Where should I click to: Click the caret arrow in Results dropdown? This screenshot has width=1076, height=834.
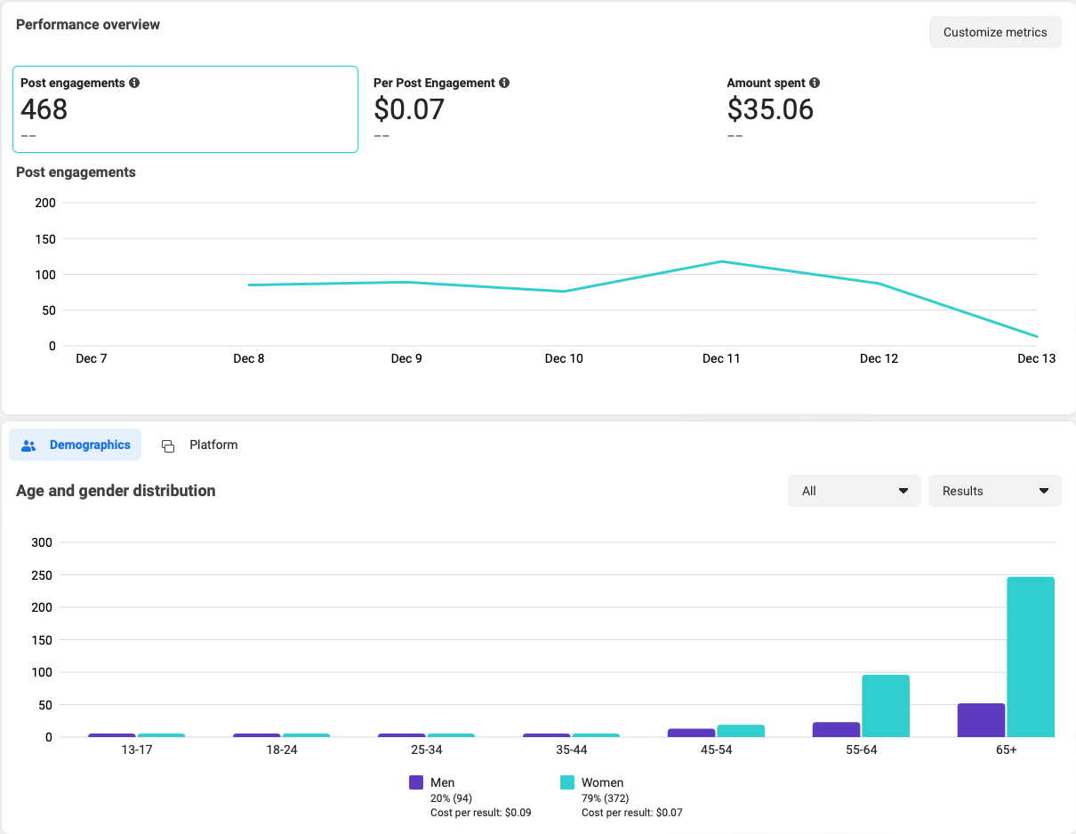click(x=1044, y=491)
